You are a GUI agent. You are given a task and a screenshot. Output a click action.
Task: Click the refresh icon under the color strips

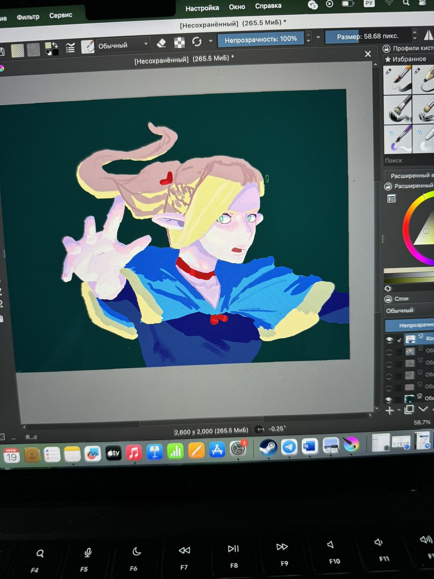pyautogui.click(x=388, y=288)
